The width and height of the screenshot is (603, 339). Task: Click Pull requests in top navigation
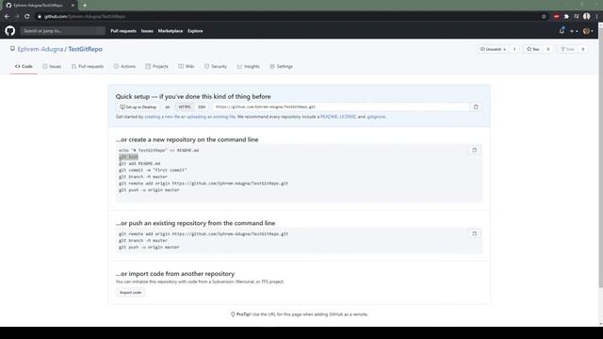tap(123, 31)
